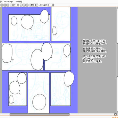Click the horizontal scrollbar right arrow

pyautogui.click(x=115, y=114)
